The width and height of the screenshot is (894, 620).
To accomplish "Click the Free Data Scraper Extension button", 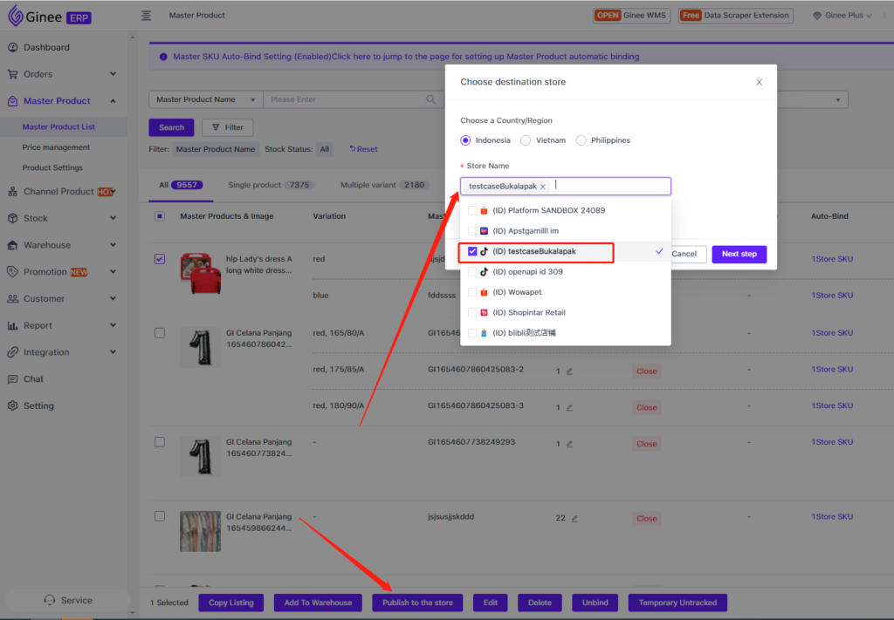I will [735, 16].
